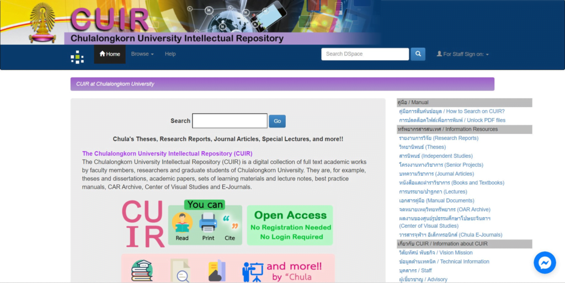Expand the For Staff Sign on dropdown
The width and height of the screenshot is (565, 283).
[x=463, y=55]
